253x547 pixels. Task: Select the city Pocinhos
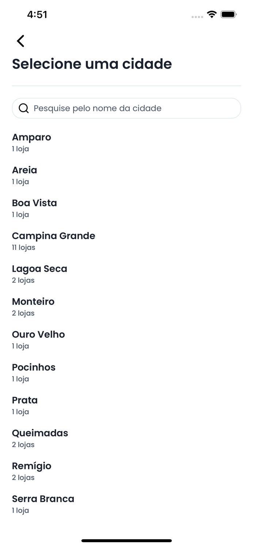34,368
